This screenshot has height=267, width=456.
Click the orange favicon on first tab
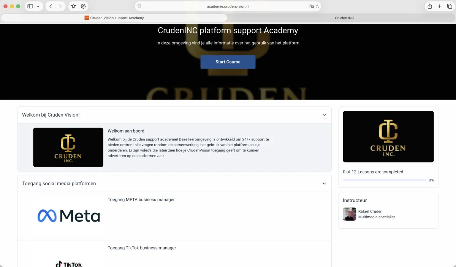click(87, 18)
